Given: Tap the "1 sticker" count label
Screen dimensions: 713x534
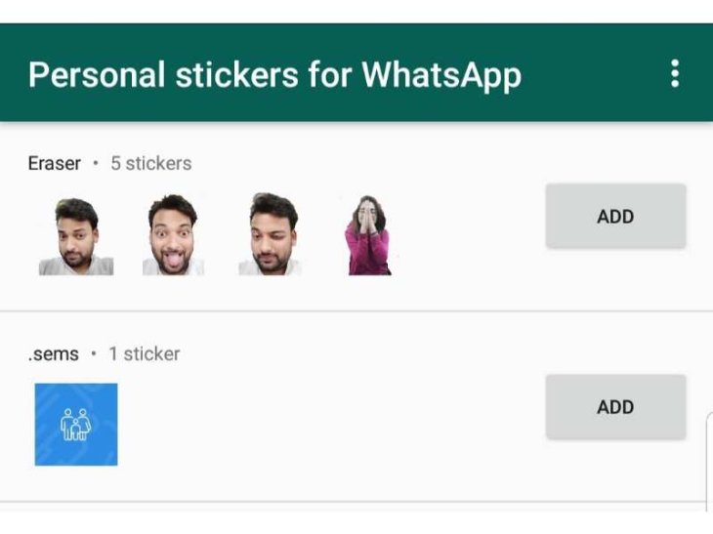Looking at the screenshot, I should (x=145, y=353).
